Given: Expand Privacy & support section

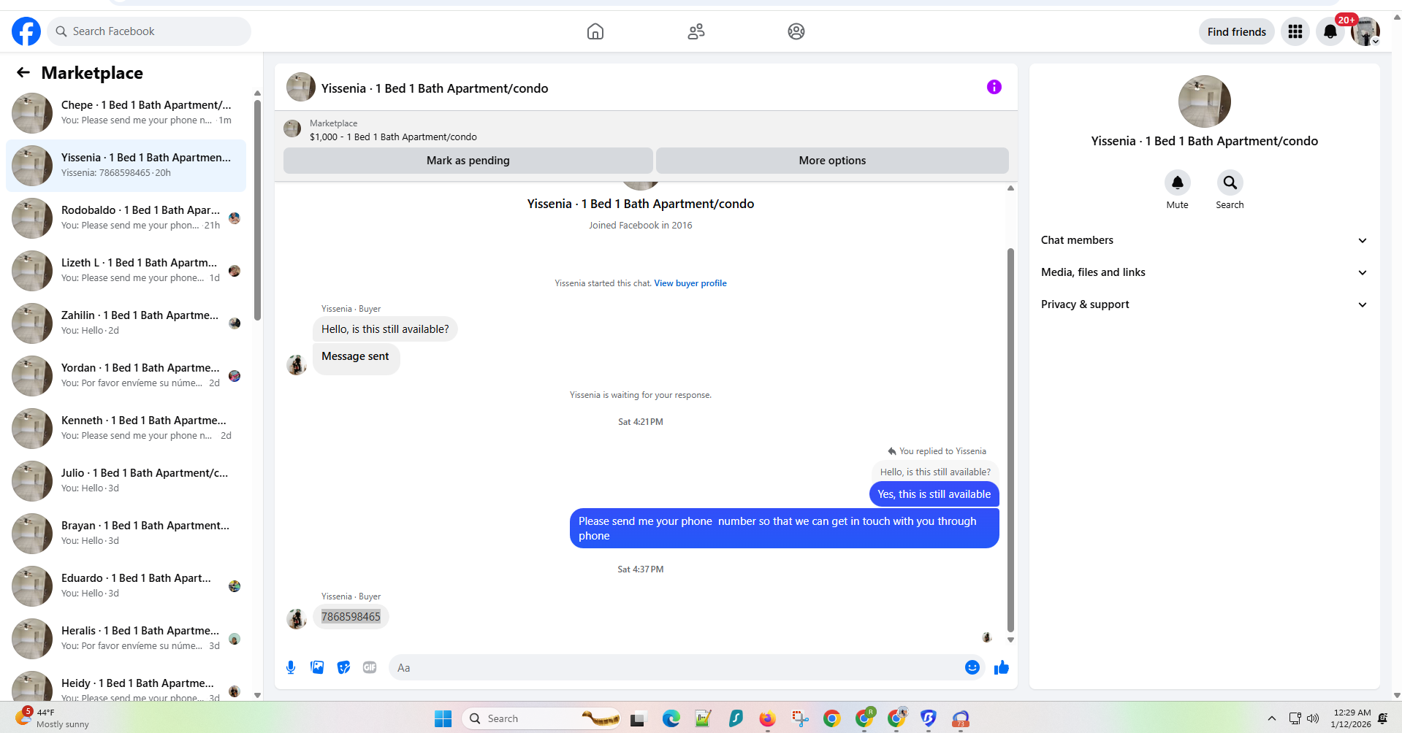Looking at the screenshot, I should (x=1204, y=304).
